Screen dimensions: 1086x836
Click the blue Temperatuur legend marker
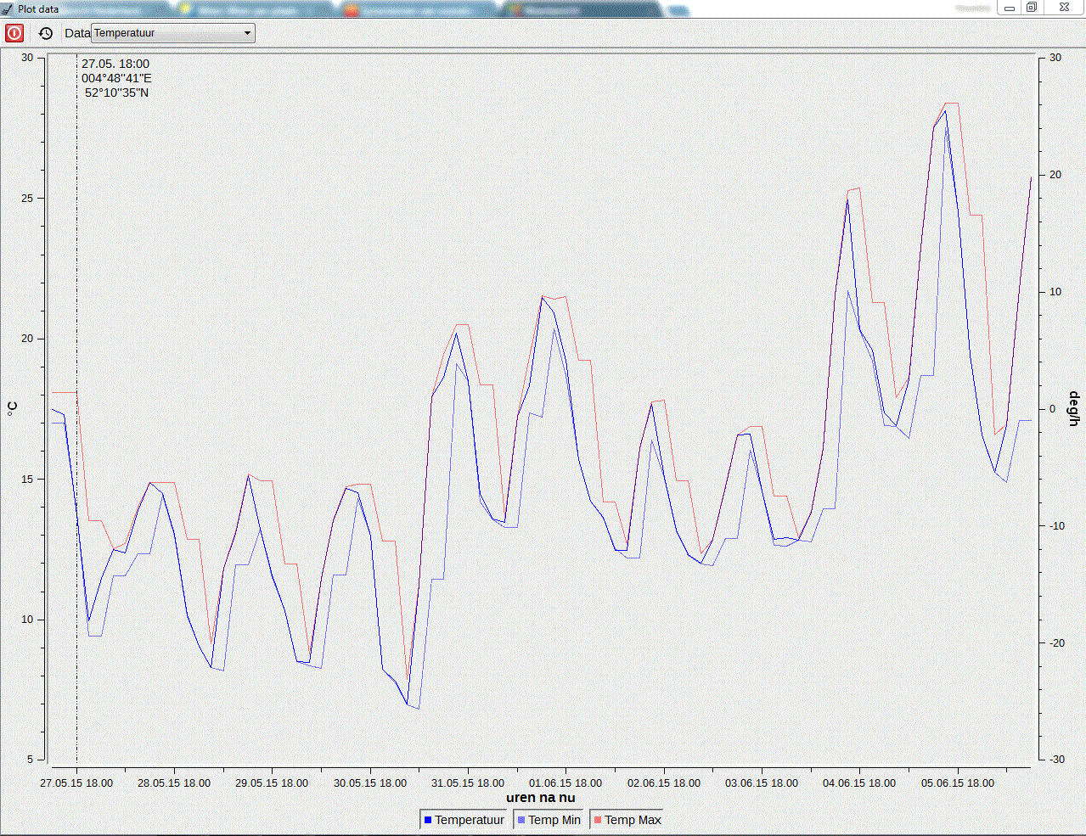click(x=428, y=820)
